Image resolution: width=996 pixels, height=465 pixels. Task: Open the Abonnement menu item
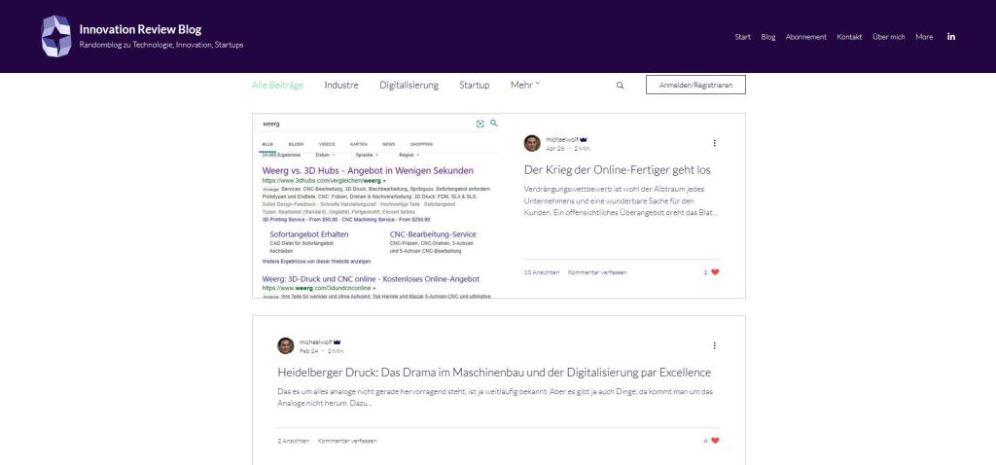[x=806, y=37]
